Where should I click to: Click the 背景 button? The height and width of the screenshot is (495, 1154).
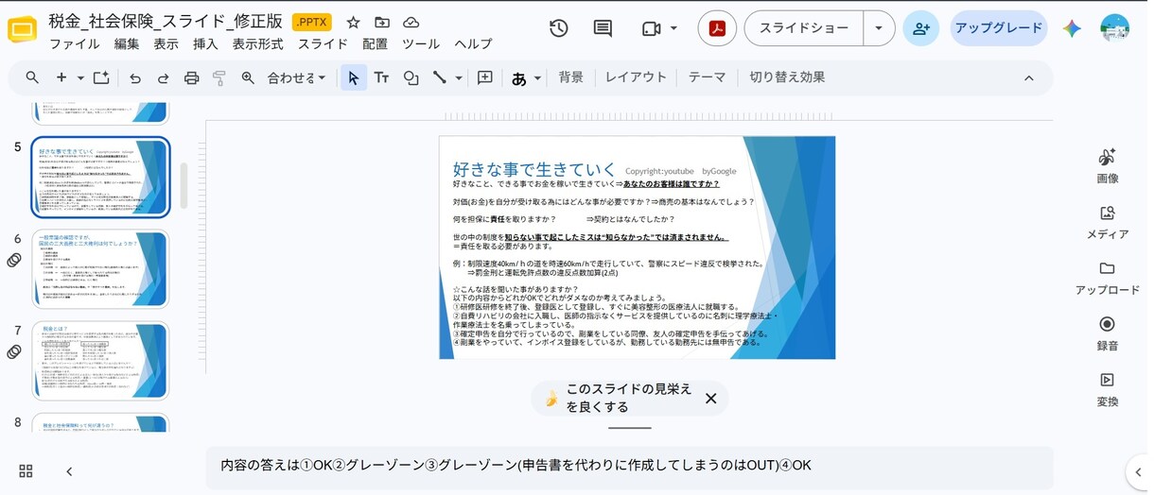(571, 77)
